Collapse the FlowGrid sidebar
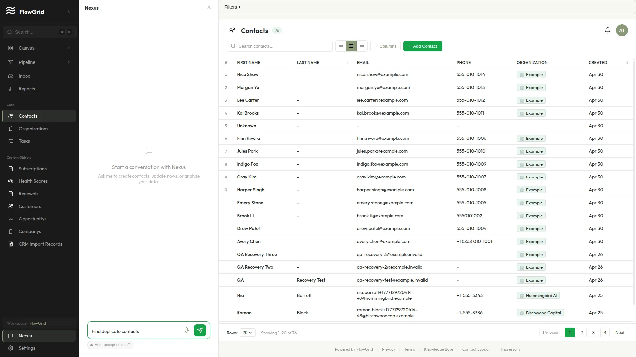This screenshot has height=357, width=636. point(69,12)
